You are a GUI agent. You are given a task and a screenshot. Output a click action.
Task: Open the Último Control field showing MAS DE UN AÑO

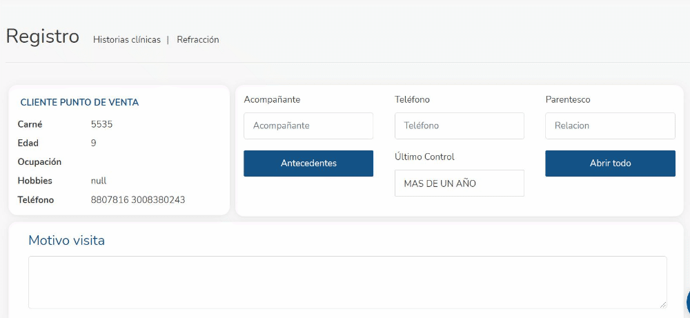[460, 183]
